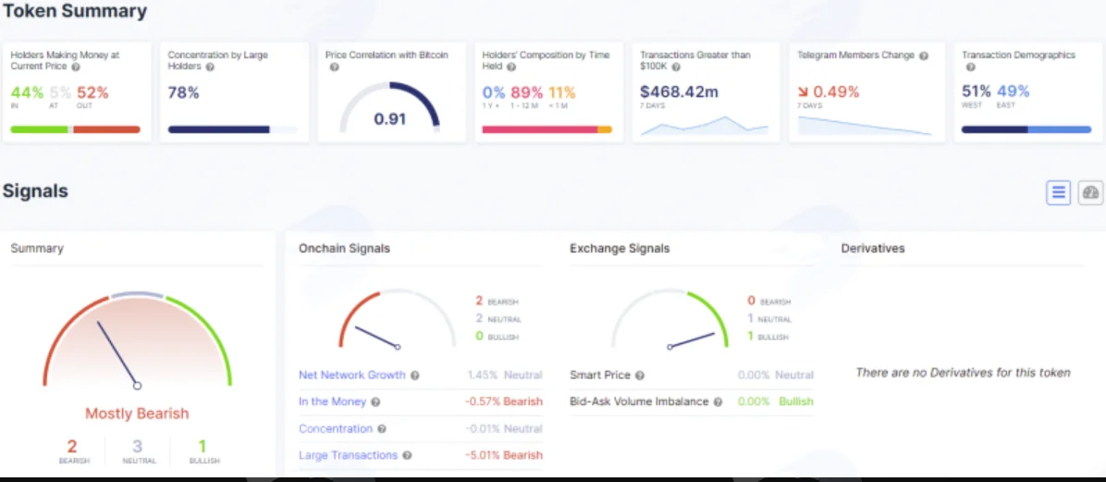The width and height of the screenshot is (1106, 482).
Task: Click info icon for Bid-Ask Volume Imbalance
Action: (x=718, y=402)
